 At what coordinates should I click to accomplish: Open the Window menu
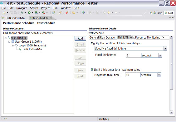[66, 8]
